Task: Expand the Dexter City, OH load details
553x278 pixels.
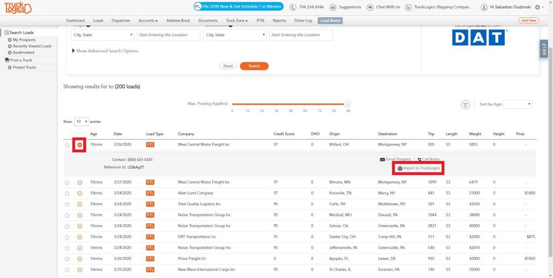Action: 80,237
